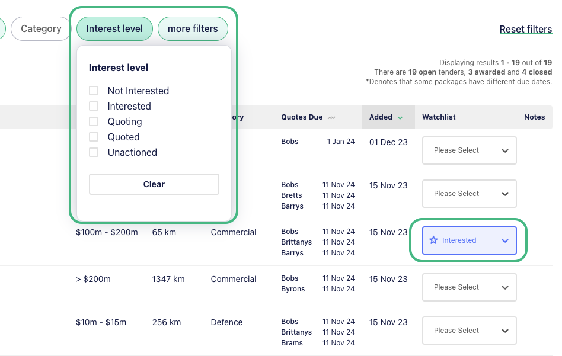The height and width of the screenshot is (356, 562).
Task: Enable the Unactioned checkbox
Action: coord(94,152)
